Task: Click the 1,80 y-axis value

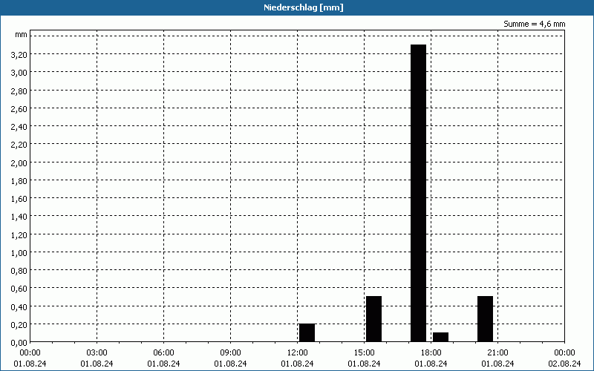Action: [19, 181]
